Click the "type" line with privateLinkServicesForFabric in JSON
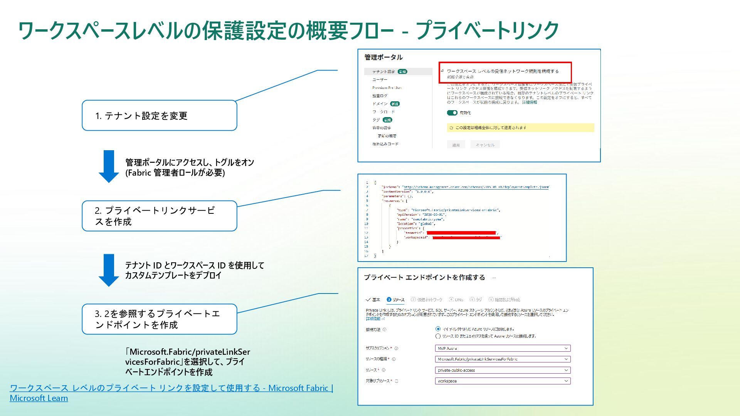Viewport: 740px width, 416px height. pyautogui.click(x=449, y=210)
